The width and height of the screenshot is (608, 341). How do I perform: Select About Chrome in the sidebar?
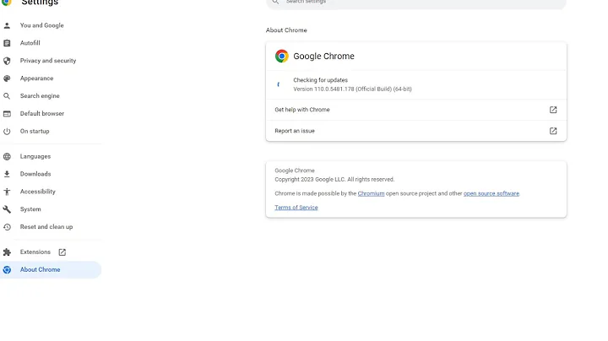click(x=51, y=270)
